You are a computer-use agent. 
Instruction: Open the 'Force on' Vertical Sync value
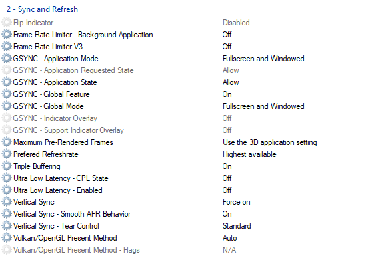(237, 202)
